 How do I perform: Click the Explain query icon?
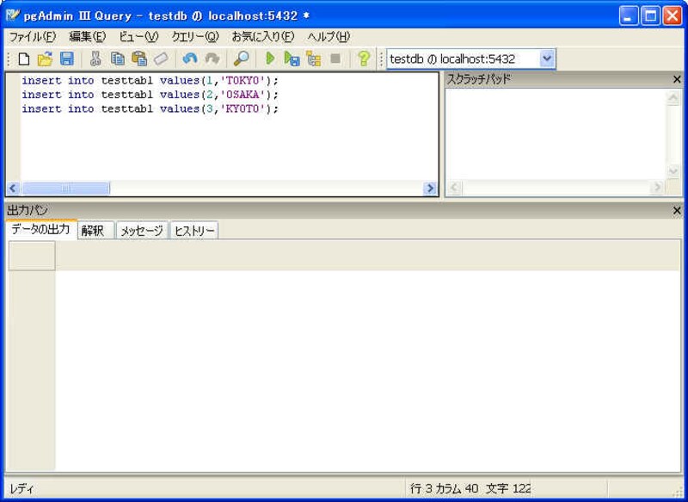click(x=313, y=59)
